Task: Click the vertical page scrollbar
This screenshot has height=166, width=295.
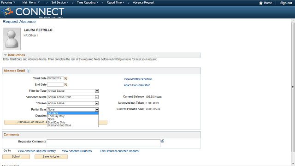Action: tap(293, 87)
